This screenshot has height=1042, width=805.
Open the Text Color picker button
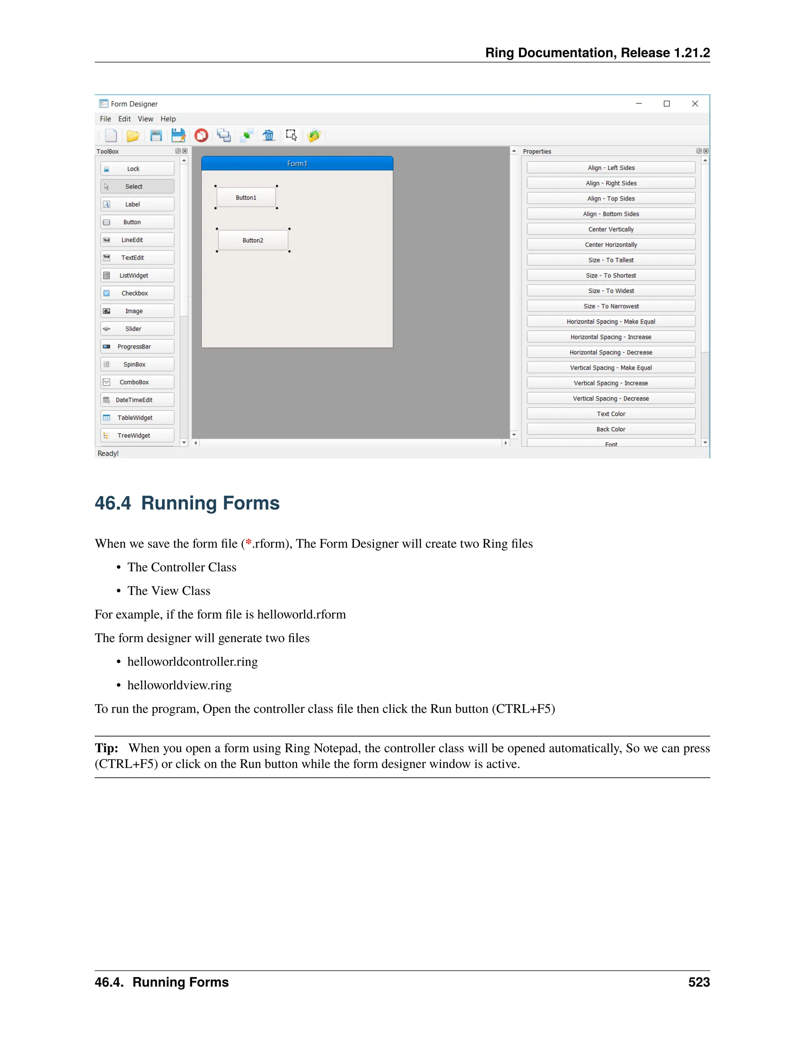click(610, 414)
